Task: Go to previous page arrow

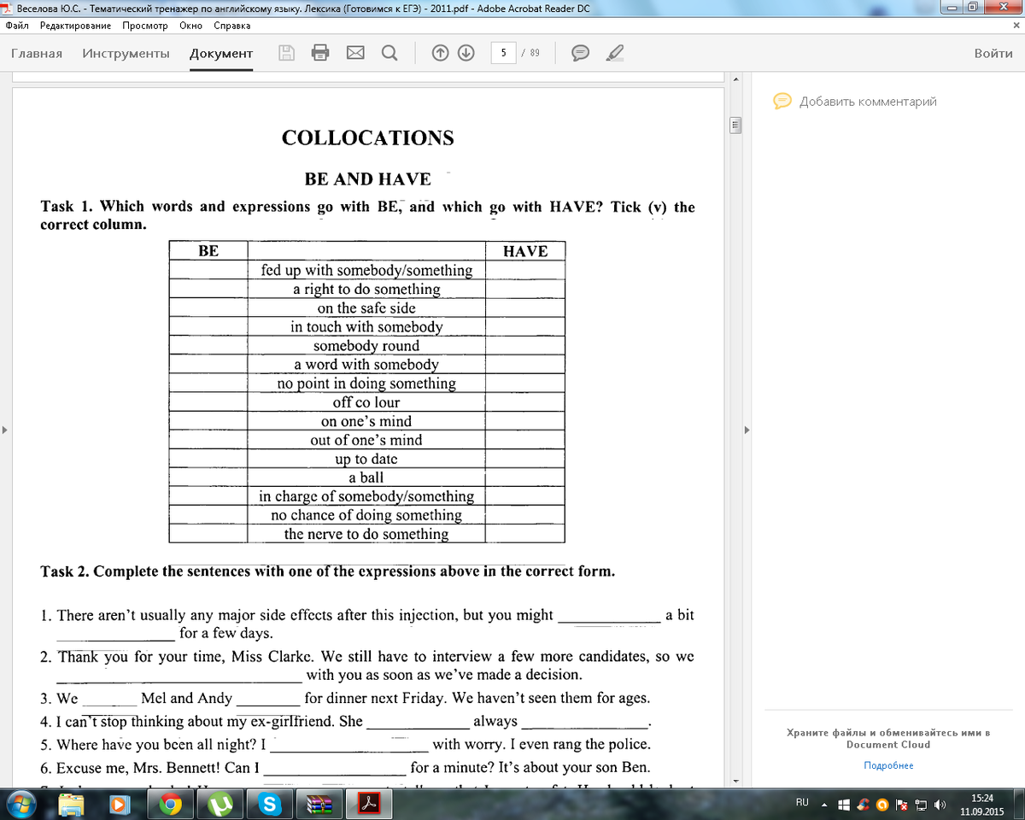Action: (440, 53)
